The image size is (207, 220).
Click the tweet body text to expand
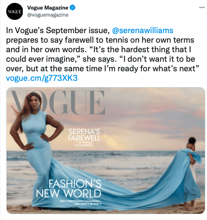[x=100, y=50]
